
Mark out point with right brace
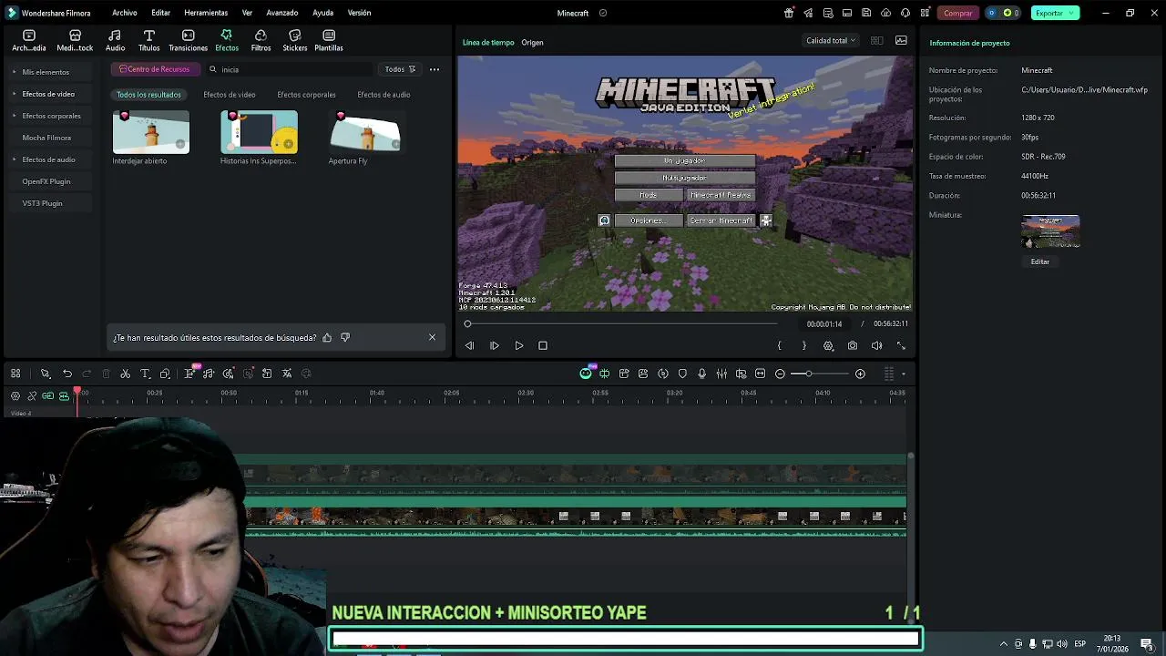(x=803, y=345)
